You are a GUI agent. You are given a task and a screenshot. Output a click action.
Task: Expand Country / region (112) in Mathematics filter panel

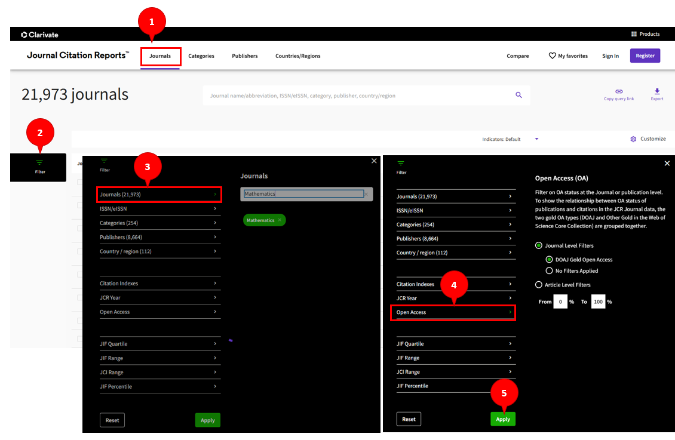pos(160,251)
